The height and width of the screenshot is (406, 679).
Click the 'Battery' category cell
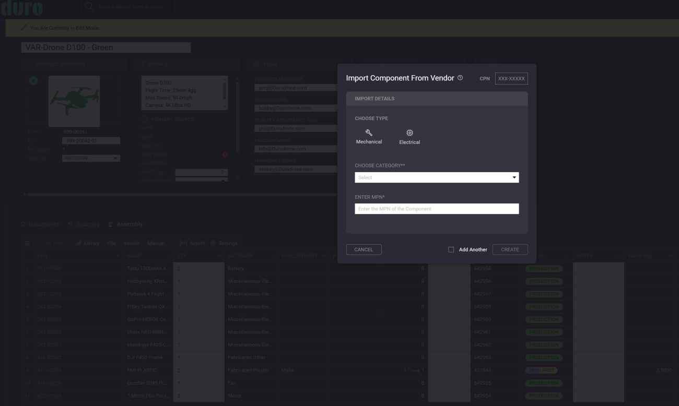pyautogui.click(x=236, y=269)
